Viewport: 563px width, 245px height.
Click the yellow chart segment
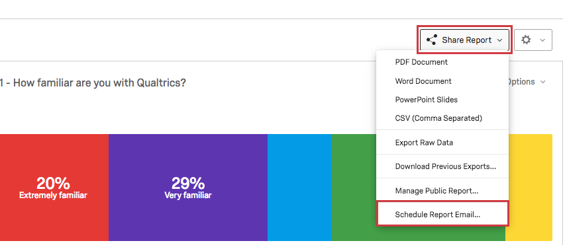click(529, 188)
